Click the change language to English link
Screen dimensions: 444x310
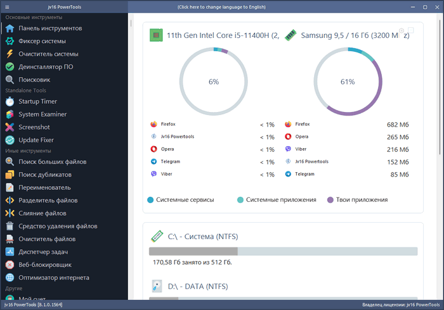(221, 7)
